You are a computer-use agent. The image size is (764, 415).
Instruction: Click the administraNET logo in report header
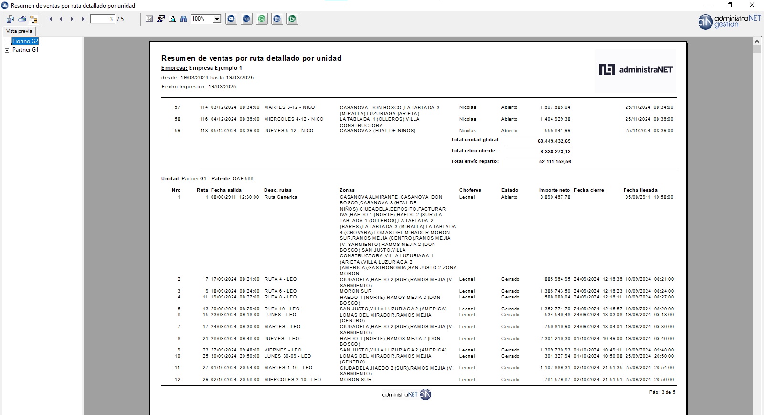(x=636, y=70)
